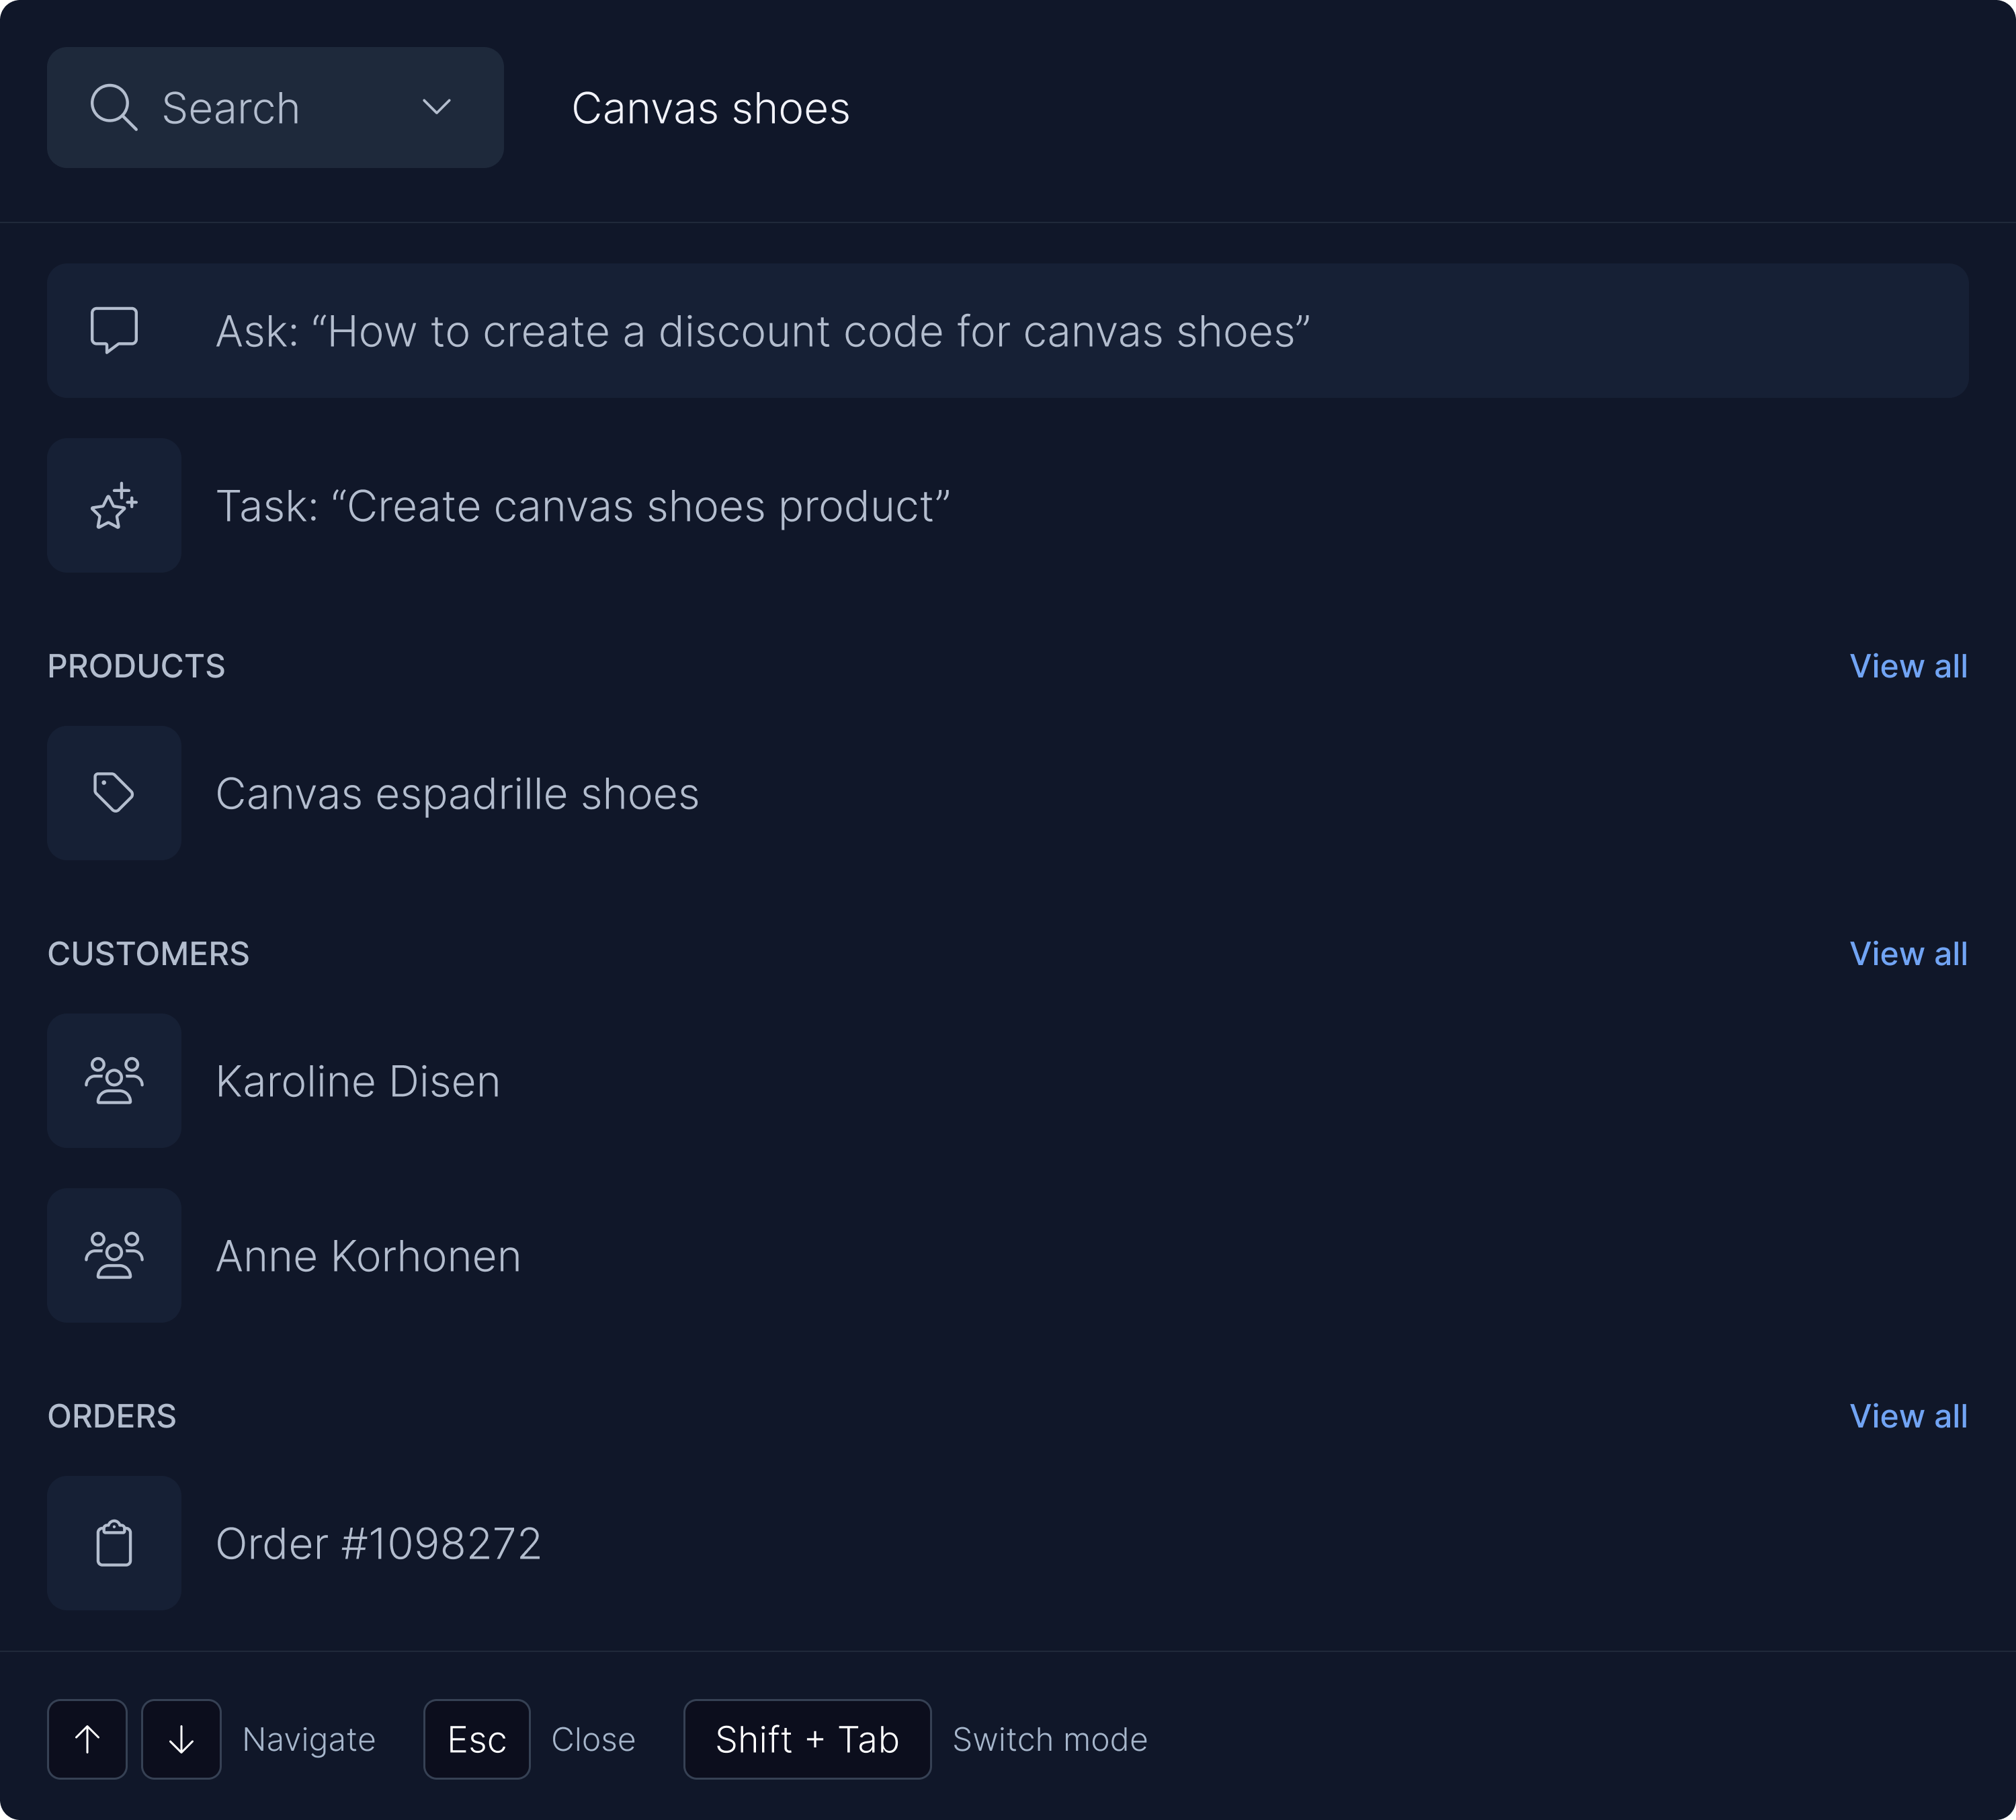Open customer Karoline Disen

(x=358, y=1080)
